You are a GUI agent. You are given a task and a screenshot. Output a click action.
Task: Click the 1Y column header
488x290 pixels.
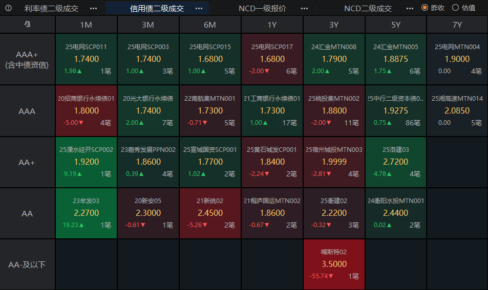(x=272, y=25)
